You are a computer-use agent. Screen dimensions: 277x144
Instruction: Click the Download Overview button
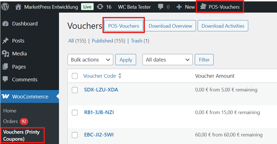click(x=170, y=26)
